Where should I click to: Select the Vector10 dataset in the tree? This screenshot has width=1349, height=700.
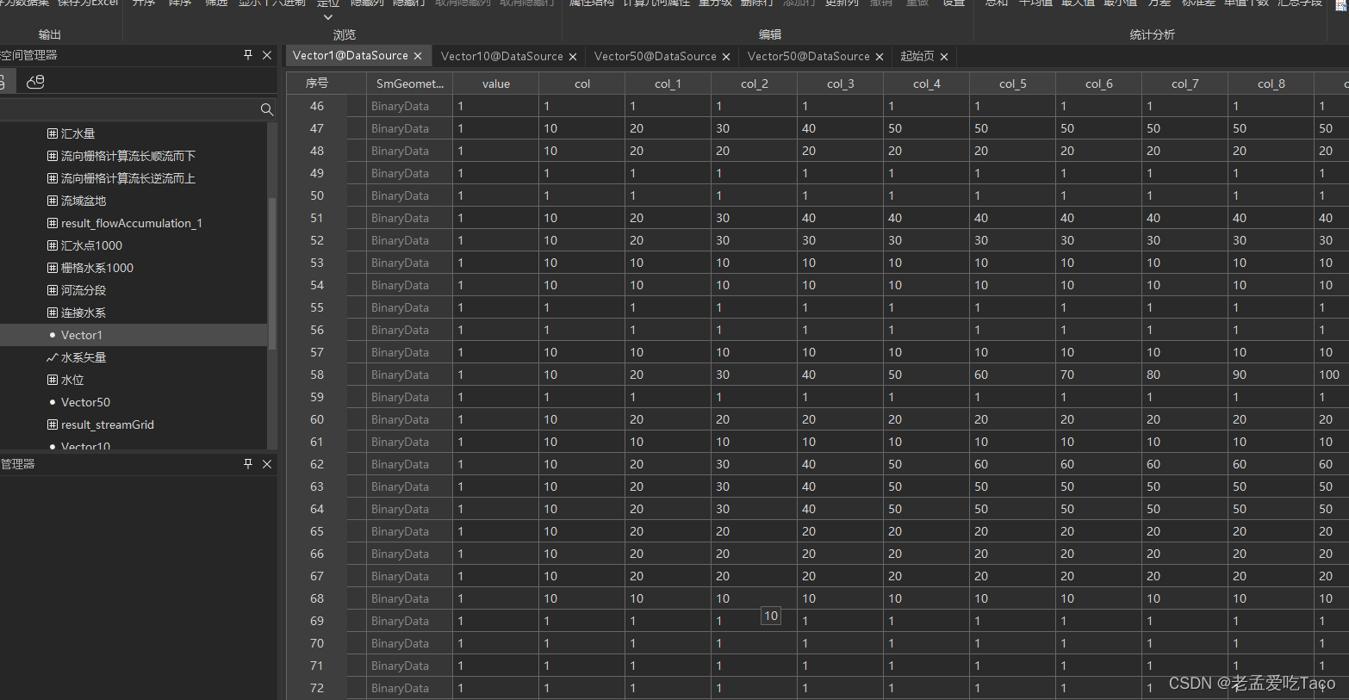pos(86,445)
